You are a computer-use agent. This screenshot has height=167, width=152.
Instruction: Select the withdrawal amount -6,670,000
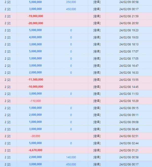point(35,150)
